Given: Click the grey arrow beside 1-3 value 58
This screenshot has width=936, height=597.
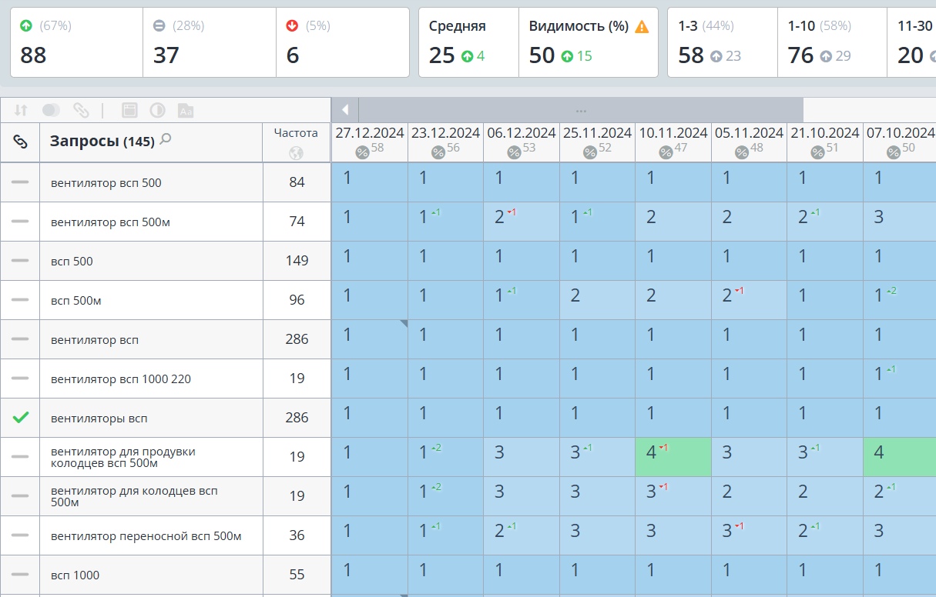Looking at the screenshot, I should point(716,55).
